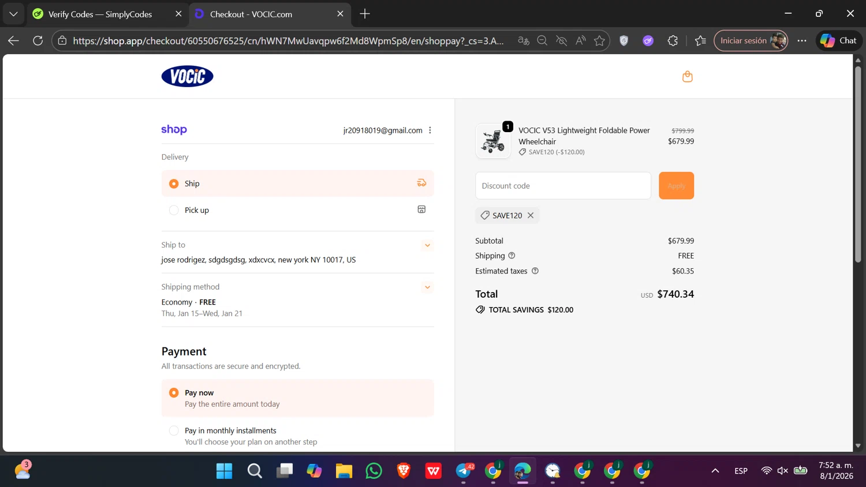Close the Verify Codes tab
This screenshot has height=487, width=866.
tap(178, 14)
